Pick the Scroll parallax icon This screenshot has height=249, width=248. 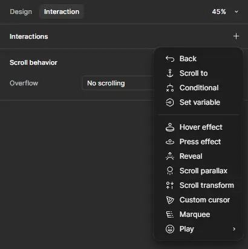(170, 171)
